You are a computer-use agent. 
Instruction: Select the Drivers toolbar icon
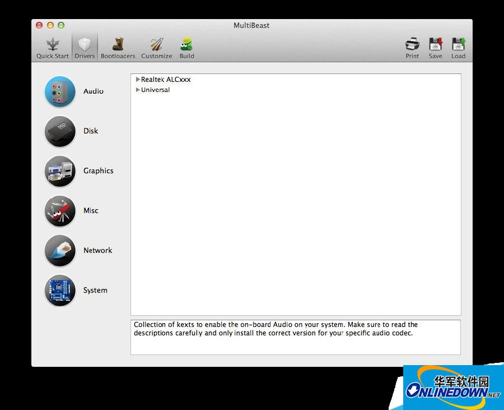click(85, 45)
